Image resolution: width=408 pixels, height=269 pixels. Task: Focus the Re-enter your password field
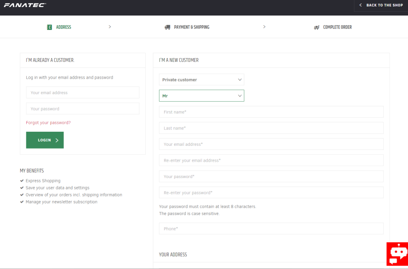click(271, 192)
